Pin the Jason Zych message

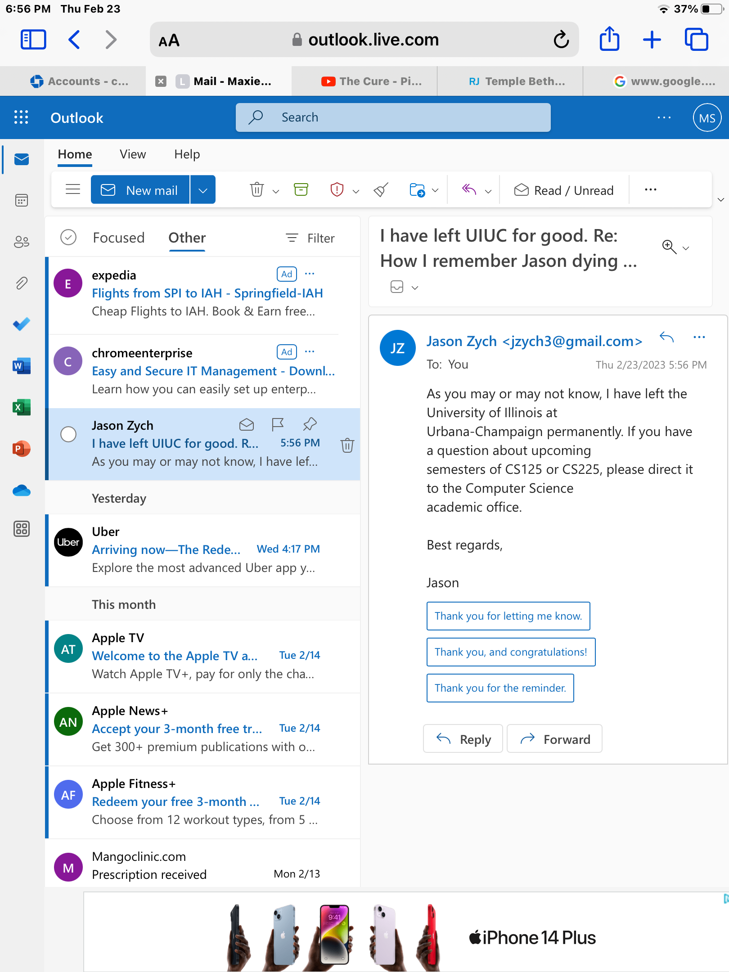[310, 424]
